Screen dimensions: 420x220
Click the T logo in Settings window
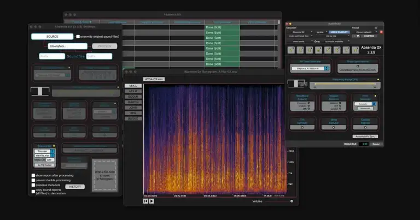(40, 91)
